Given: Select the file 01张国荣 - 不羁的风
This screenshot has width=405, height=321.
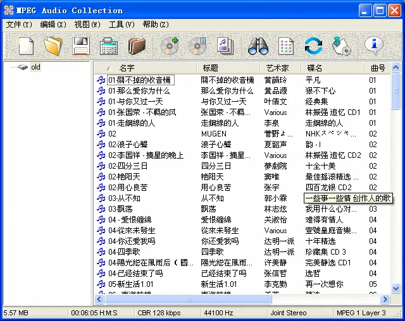Looking at the screenshot, I should click(x=142, y=112).
